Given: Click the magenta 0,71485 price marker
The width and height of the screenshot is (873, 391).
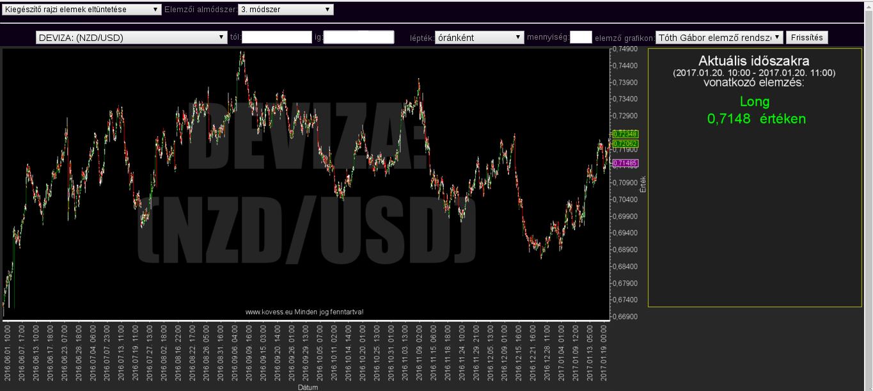Looking at the screenshot, I should click(625, 164).
